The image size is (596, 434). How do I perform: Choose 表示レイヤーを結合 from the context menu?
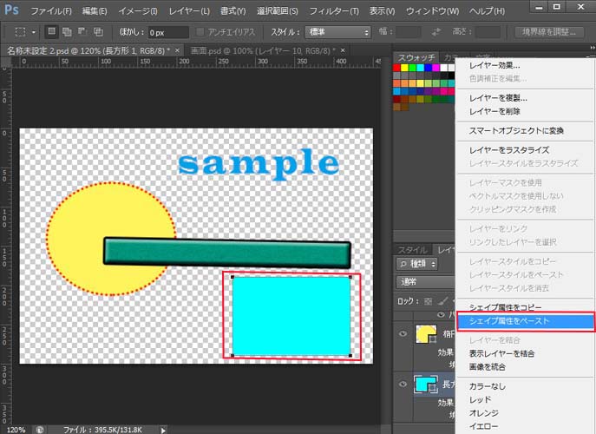tap(526, 354)
